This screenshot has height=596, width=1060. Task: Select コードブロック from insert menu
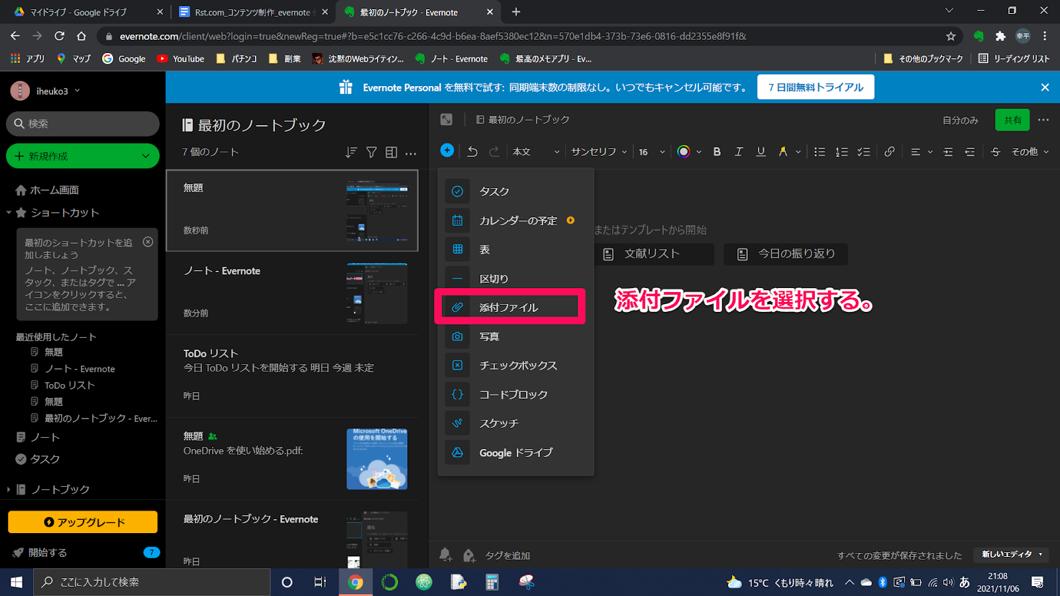click(x=515, y=395)
